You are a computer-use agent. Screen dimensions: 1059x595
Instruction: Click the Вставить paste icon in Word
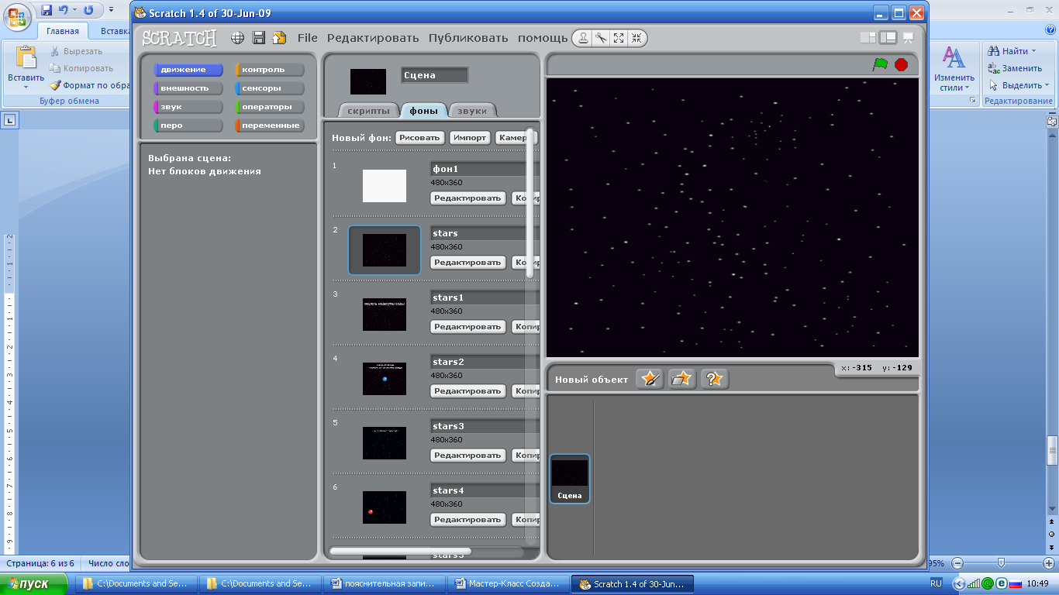click(x=26, y=57)
